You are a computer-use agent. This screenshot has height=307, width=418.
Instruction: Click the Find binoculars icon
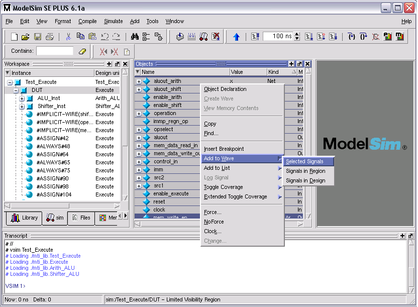[x=135, y=37]
